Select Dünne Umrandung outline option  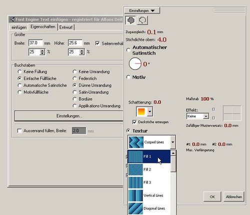pyautogui.click(x=74, y=85)
